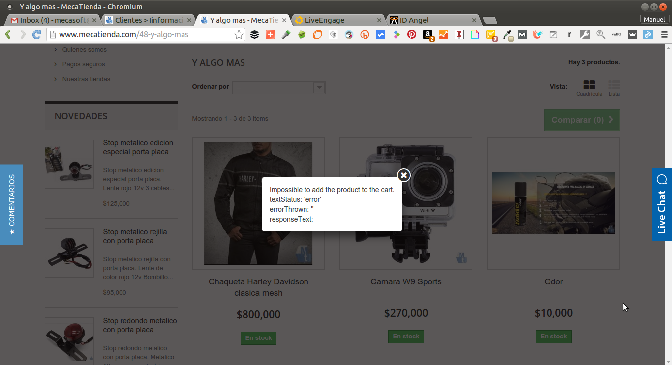Click En stock badge under Camara W9
The height and width of the screenshot is (365, 672).
coord(406,337)
